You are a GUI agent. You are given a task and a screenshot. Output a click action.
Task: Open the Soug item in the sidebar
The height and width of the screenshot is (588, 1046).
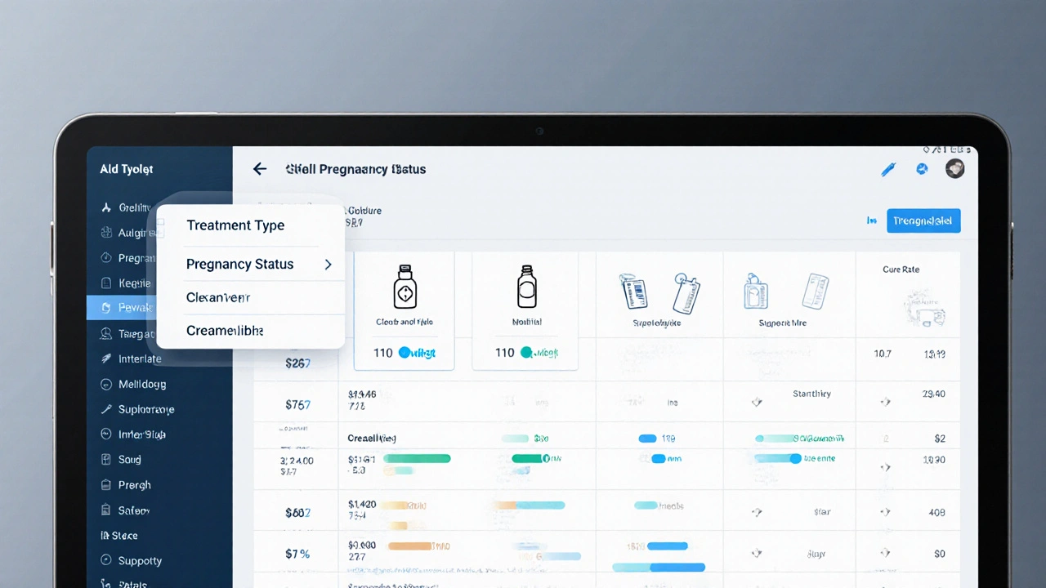[129, 460]
